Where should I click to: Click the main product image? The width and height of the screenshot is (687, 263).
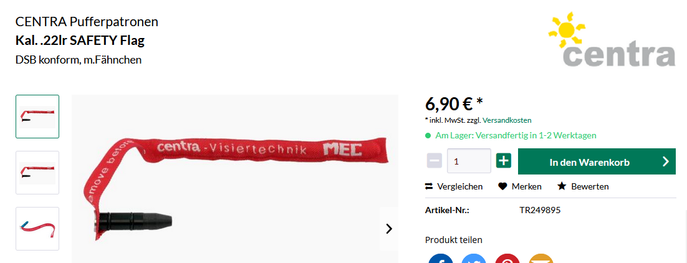pyautogui.click(x=235, y=179)
